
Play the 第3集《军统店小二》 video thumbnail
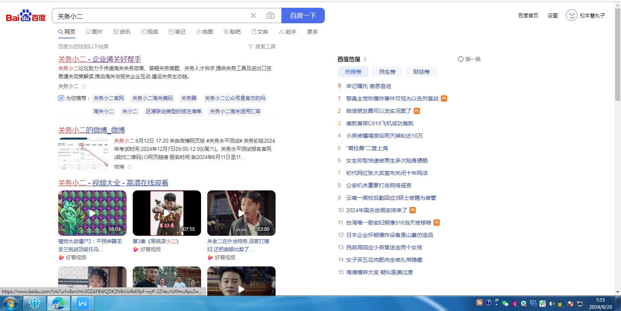pos(167,213)
